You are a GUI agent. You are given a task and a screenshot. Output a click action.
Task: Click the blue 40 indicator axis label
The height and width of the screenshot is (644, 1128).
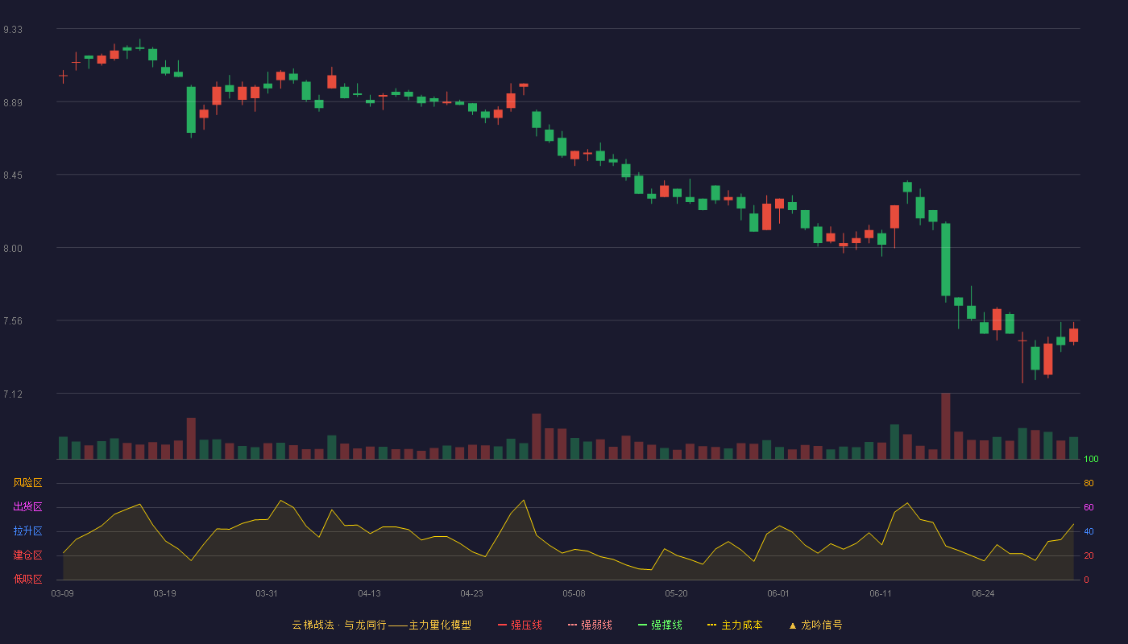point(1089,531)
